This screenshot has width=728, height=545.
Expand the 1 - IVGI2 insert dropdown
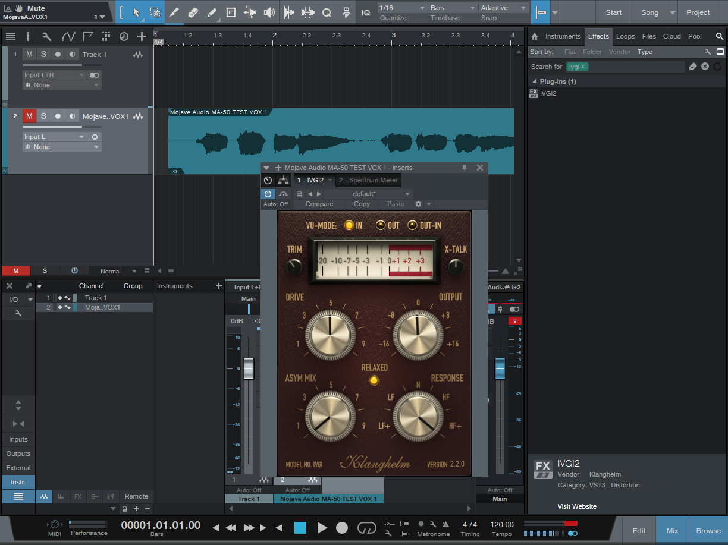331,180
